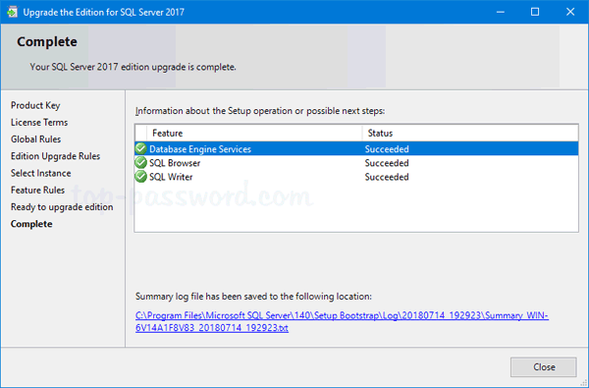Maximize the setup window
The width and height of the screenshot is (589, 388).
pos(535,12)
